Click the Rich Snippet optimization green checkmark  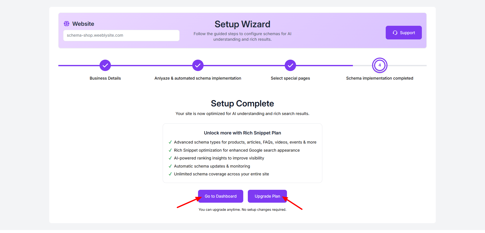170,150
